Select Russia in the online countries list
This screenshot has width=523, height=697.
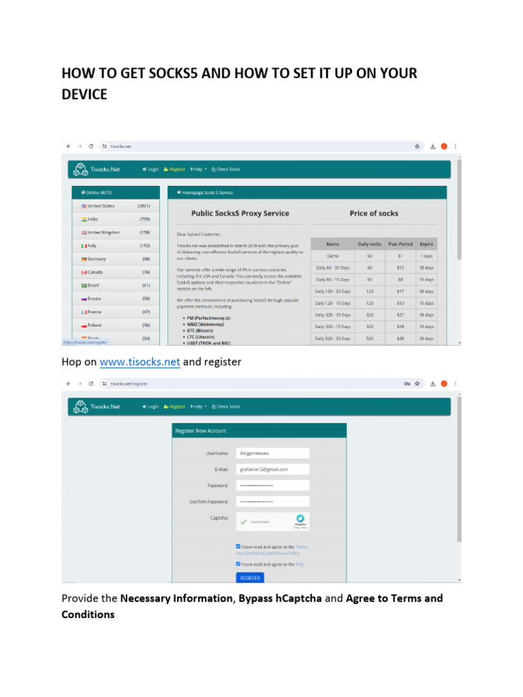116,299
